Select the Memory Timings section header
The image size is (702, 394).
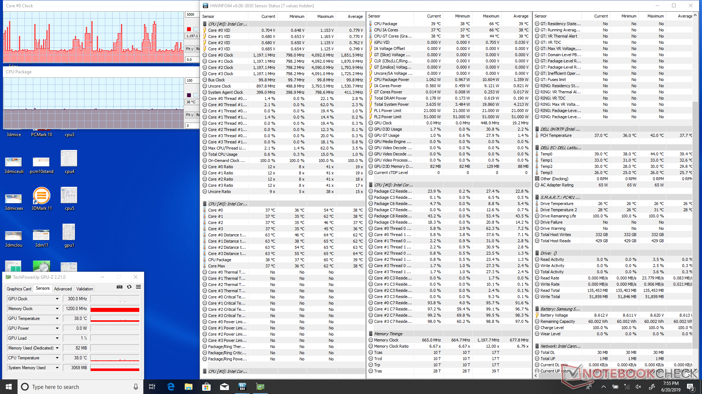[449, 334]
